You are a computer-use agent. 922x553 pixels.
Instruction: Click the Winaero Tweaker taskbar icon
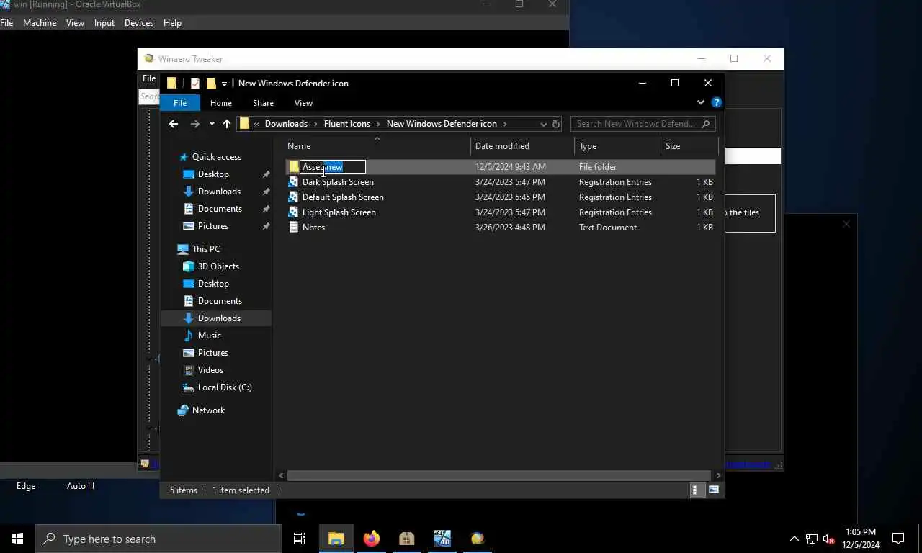coord(478,539)
